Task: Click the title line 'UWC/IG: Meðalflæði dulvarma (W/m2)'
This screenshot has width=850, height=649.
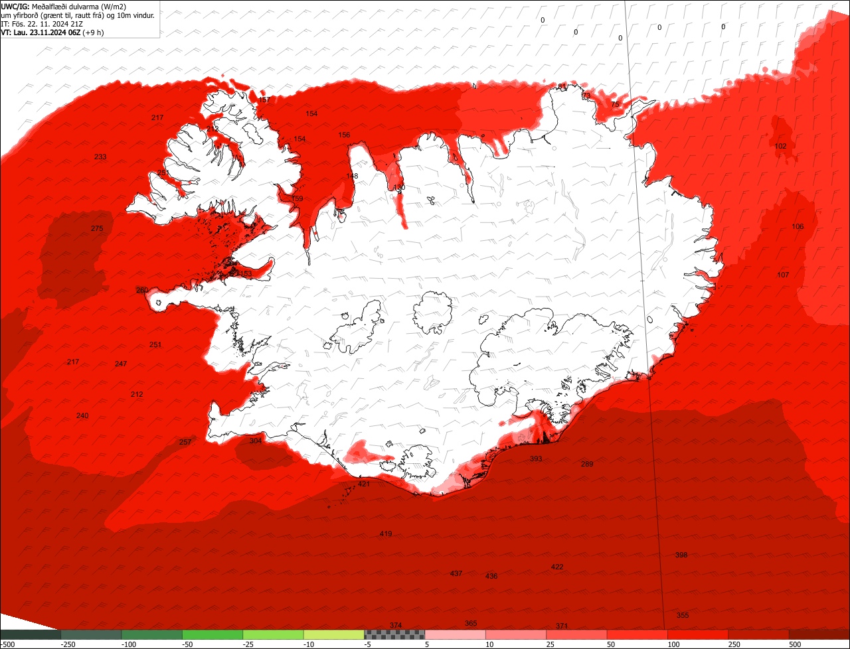Action: [x=64, y=6]
